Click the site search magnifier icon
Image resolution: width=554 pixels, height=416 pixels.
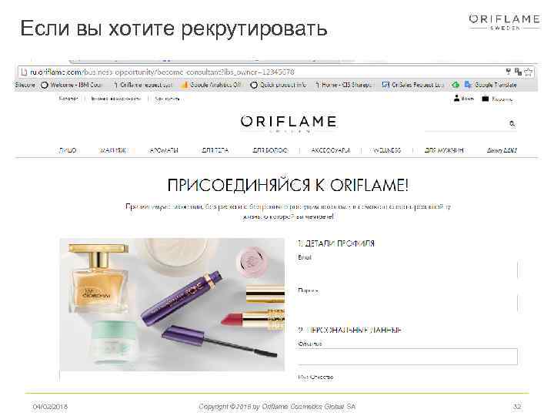[512, 123]
